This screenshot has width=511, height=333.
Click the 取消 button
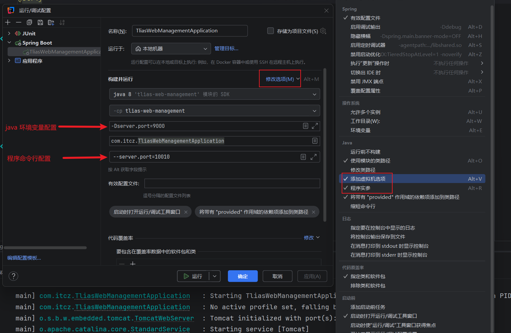pos(277,276)
